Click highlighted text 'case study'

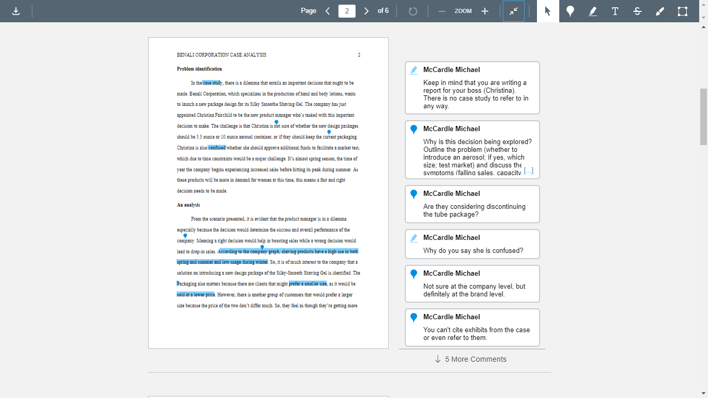213,83
